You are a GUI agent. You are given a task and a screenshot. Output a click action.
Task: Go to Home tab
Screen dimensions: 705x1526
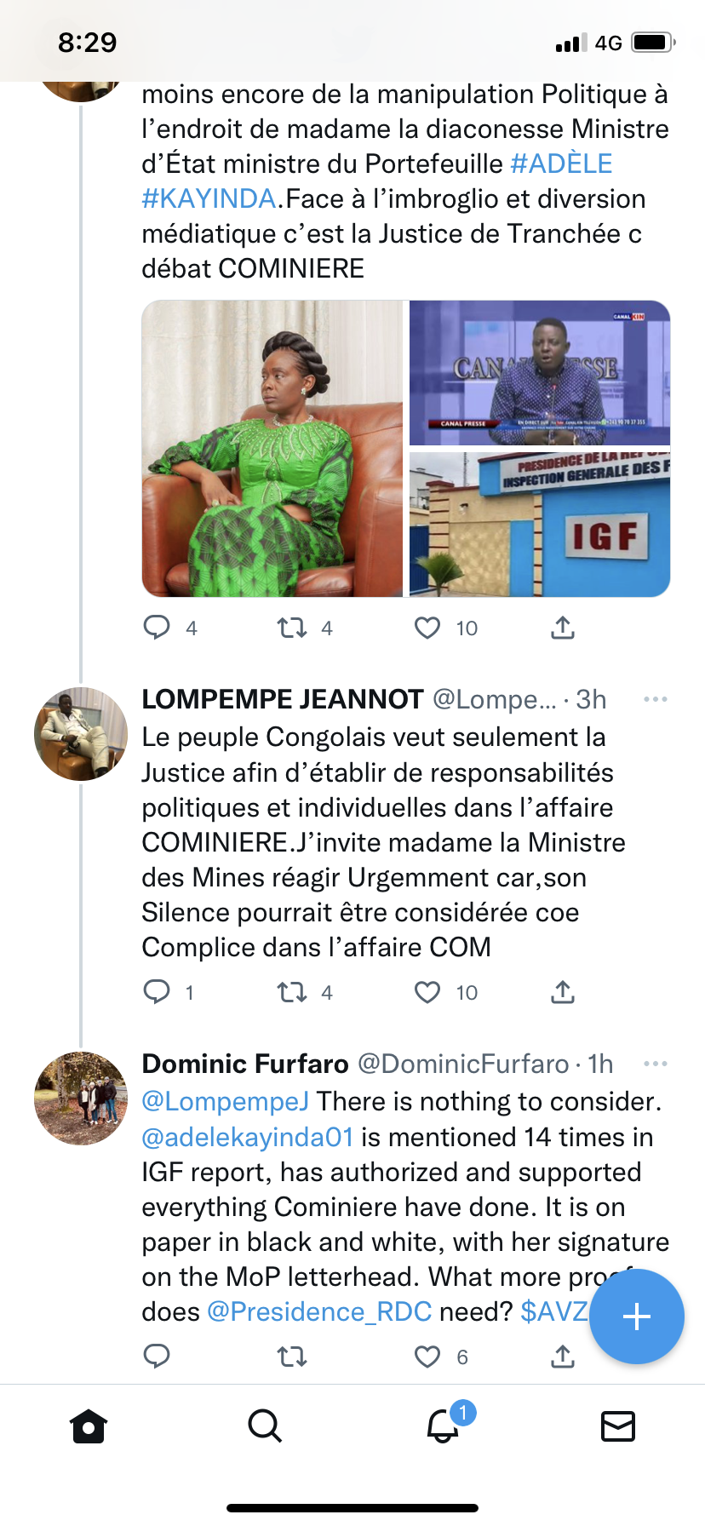coord(89,1426)
